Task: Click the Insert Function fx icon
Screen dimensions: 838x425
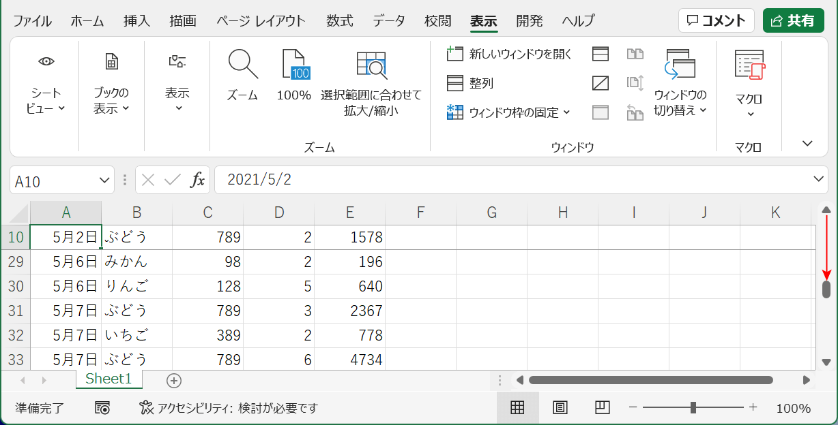Action: click(x=197, y=180)
